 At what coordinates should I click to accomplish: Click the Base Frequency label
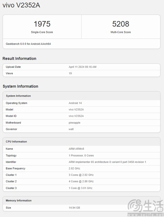pyautogui.click(x=16, y=169)
